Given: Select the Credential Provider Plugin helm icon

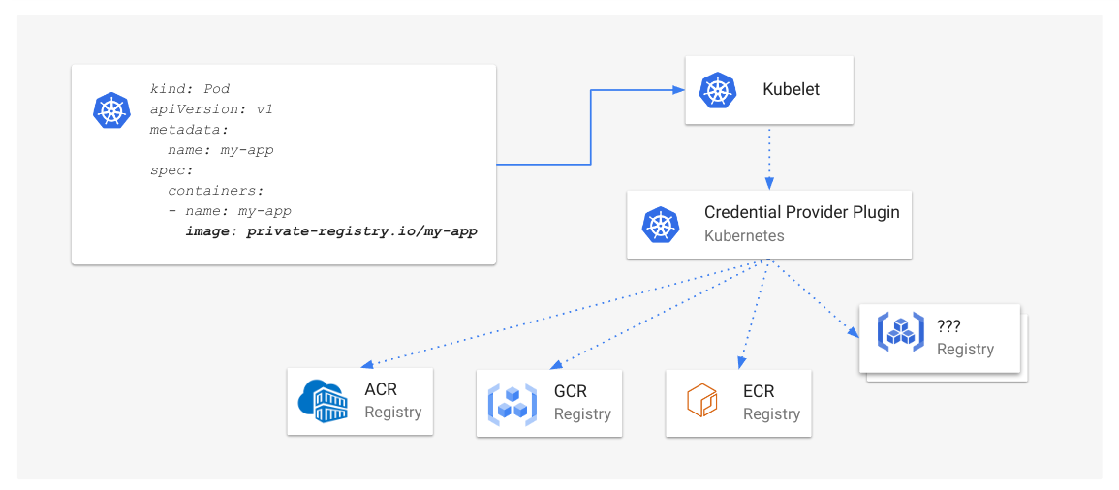Looking at the screenshot, I should pos(661,224).
